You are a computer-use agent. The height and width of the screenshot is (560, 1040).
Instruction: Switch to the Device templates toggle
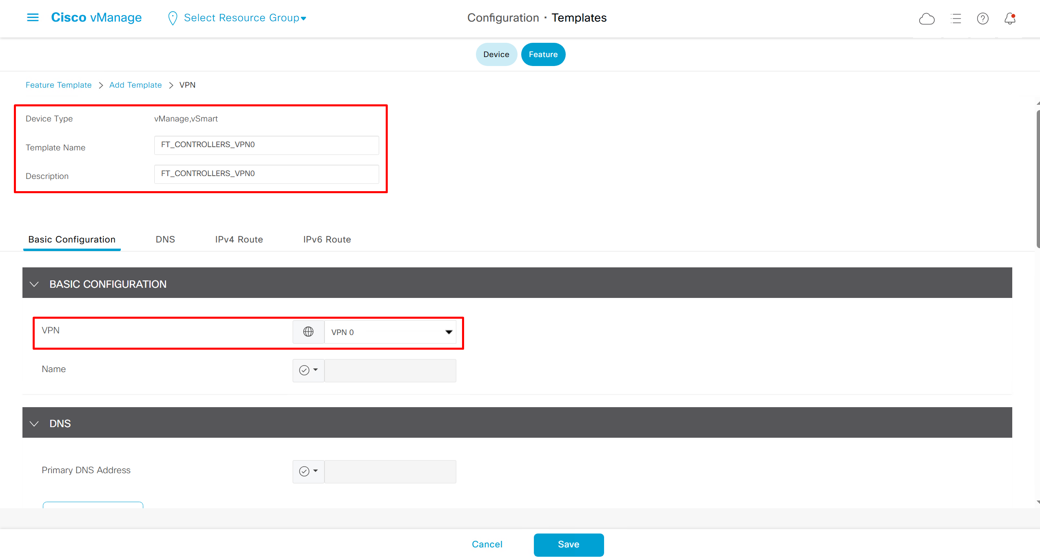(496, 54)
